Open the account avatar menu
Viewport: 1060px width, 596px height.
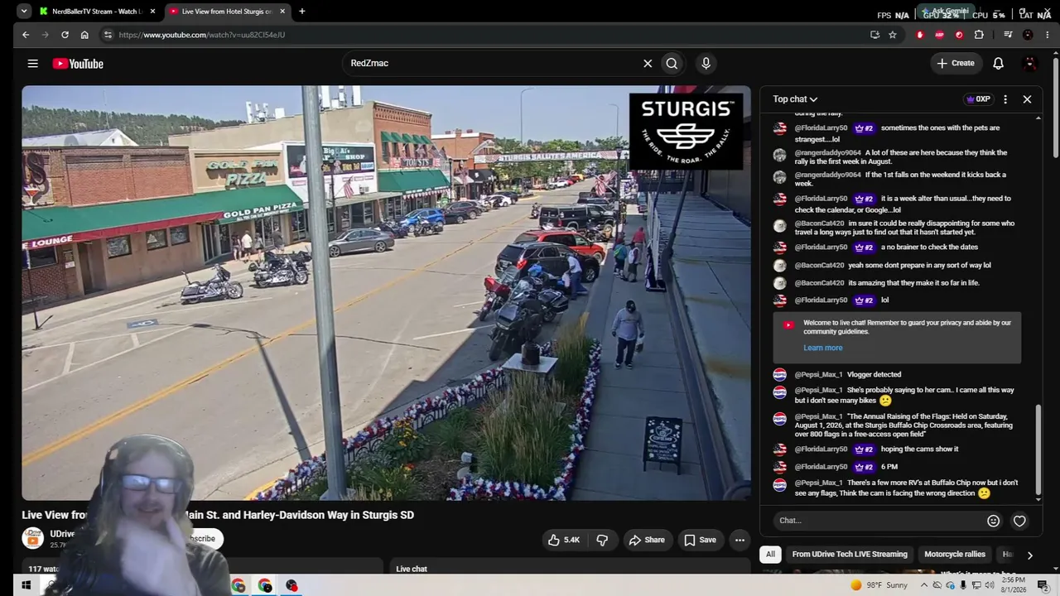[x=1030, y=63]
